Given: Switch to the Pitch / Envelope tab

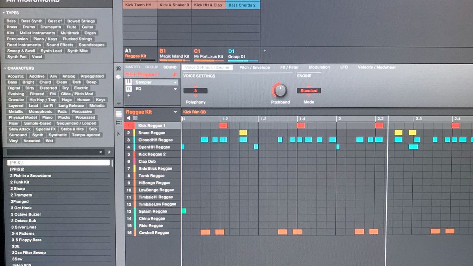Looking at the screenshot, I should 254,67.
